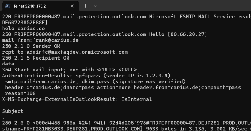Screen dimensions: 251x131
Task: Click the '354 Start mail input' line
Action: coord(69,70)
